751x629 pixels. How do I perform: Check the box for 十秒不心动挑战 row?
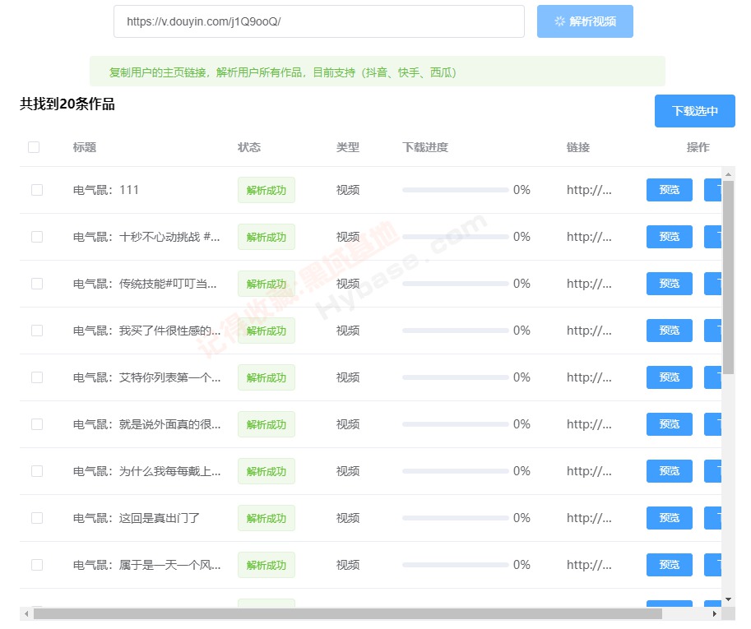pos(37,237)
